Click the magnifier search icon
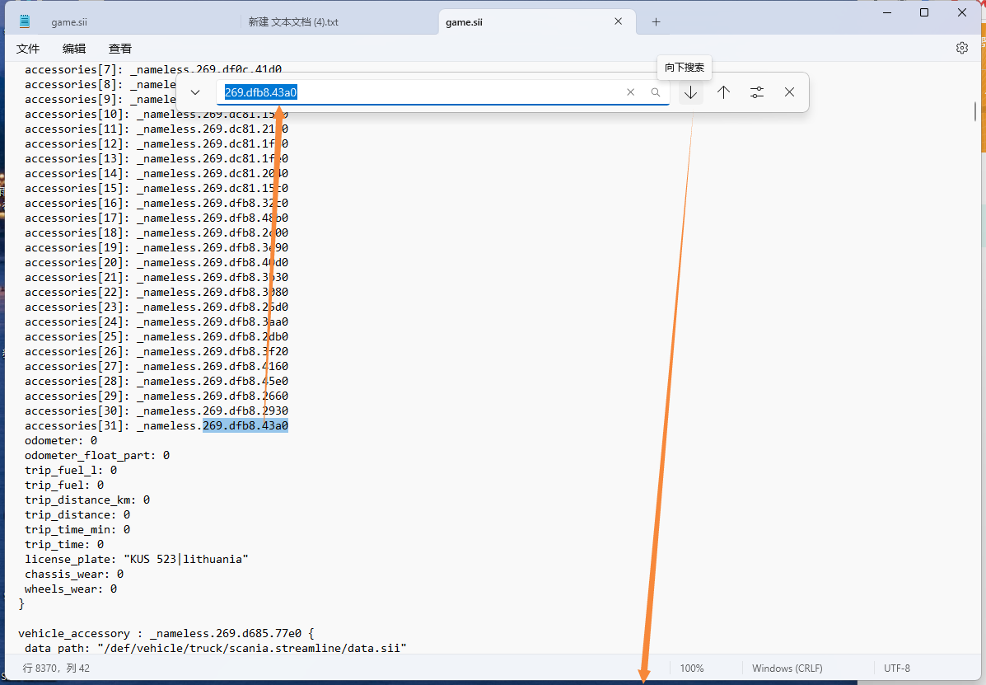The width and height of the screenshot is (986, 685). click(655, 92)
